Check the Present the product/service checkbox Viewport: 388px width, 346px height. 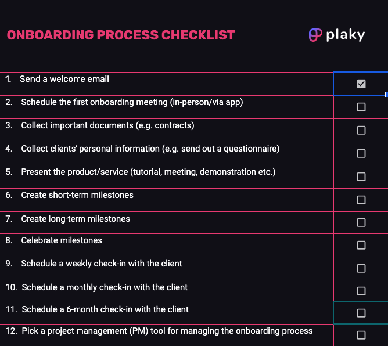click(x=361, y=176)
